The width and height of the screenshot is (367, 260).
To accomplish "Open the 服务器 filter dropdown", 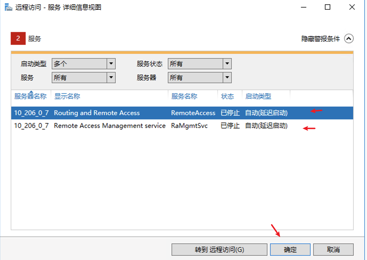I will coord(227,78).
